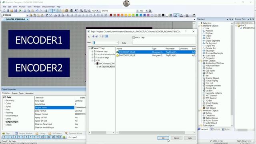Open the zoom percentage dropdown
This screenshot has width=256, height=144.
(98, 11)
